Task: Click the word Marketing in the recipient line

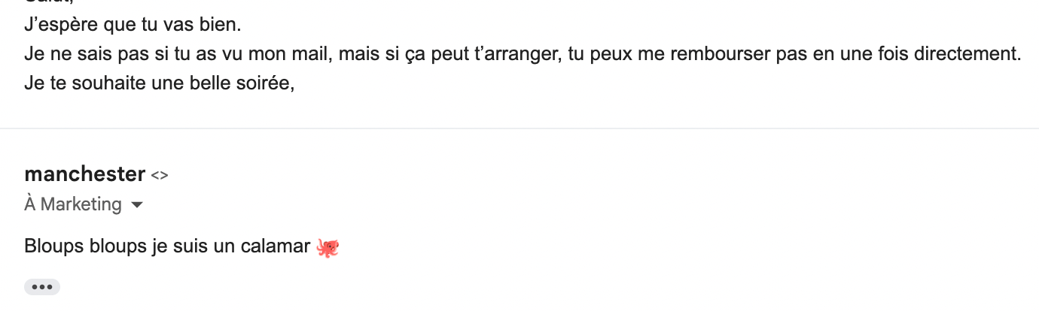Action: 81,204
